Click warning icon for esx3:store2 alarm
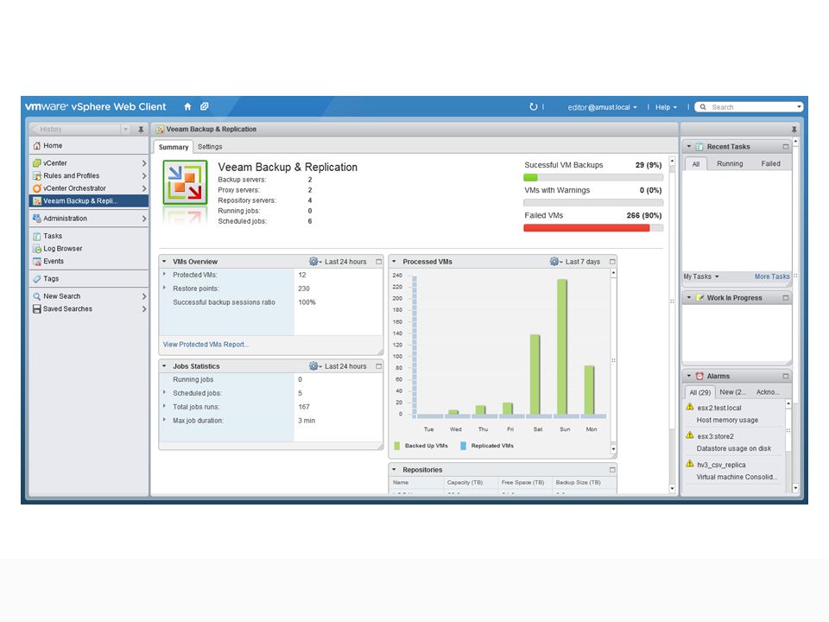829x622 pixels. click(689, 435)
